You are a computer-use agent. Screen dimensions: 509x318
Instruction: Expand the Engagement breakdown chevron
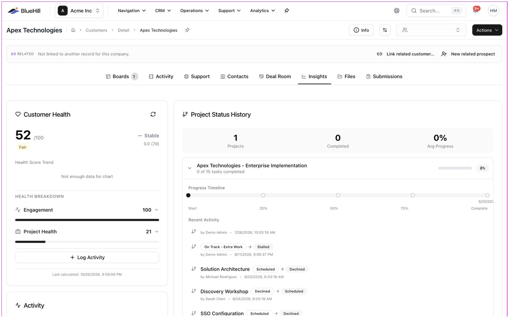point(157,210)
